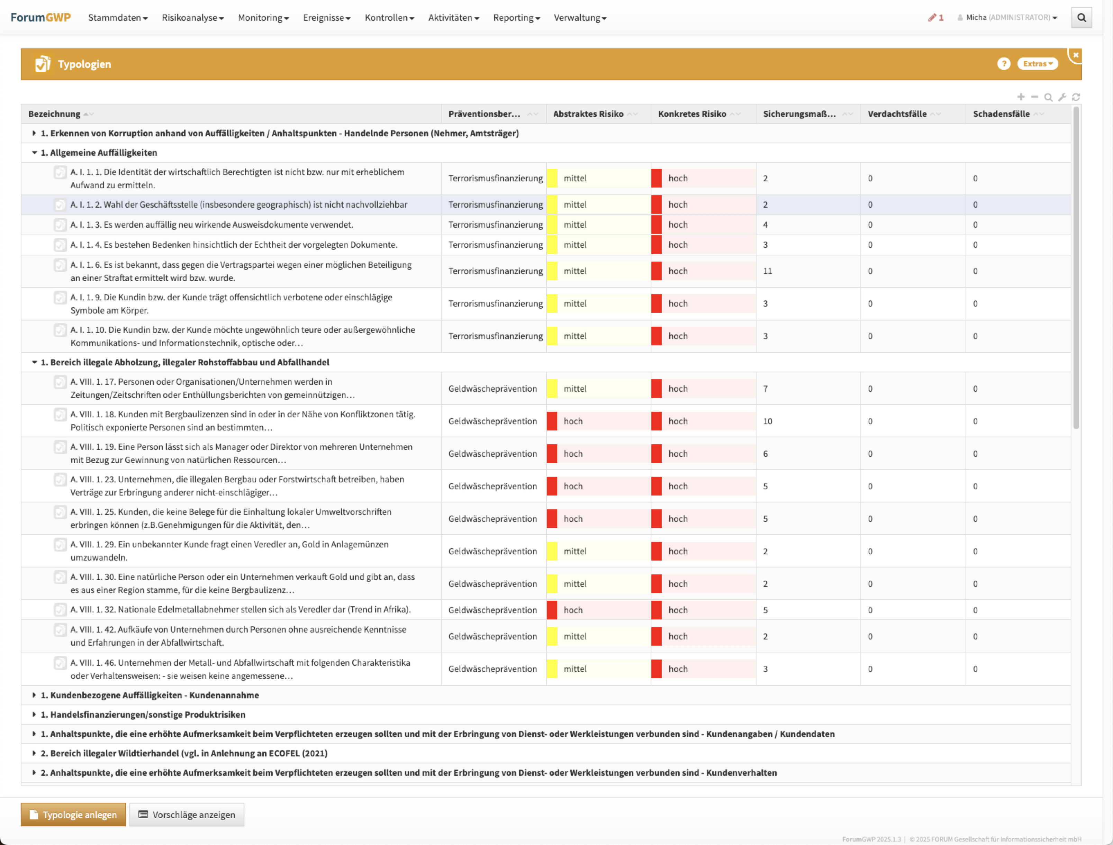Open table settings wrench icon
This screenshot has width=1113, height=845.
[1062, 97]
